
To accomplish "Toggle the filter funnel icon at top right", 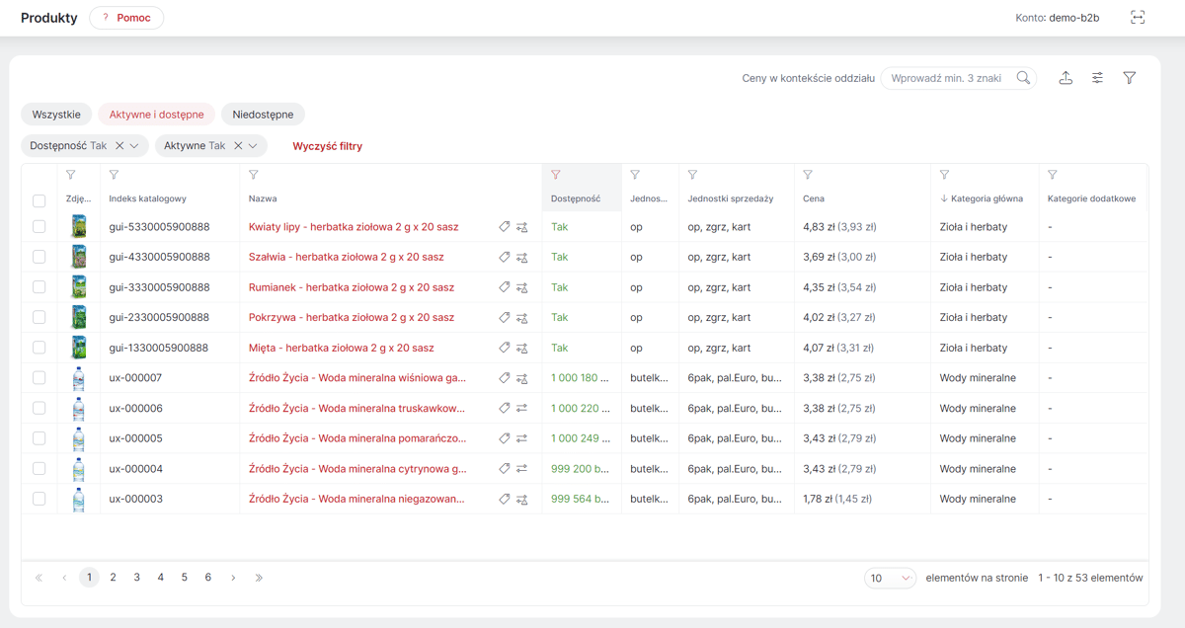I will (x=1130, y=78).
